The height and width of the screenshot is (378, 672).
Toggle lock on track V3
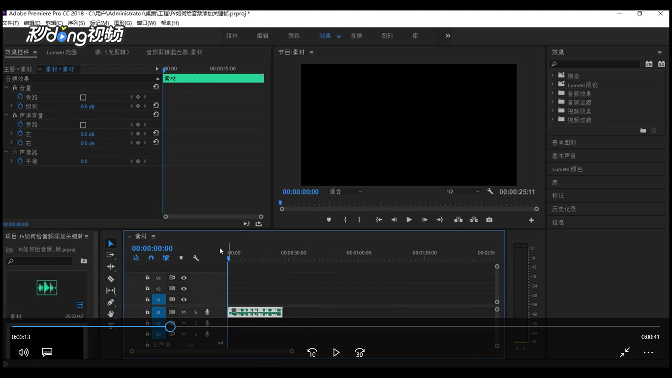click(x=147, y=278)
